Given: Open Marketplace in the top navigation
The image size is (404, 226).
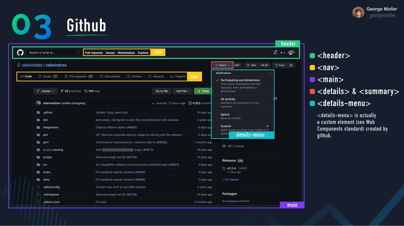Looking at the screenshot, I should tap(126, 53).
